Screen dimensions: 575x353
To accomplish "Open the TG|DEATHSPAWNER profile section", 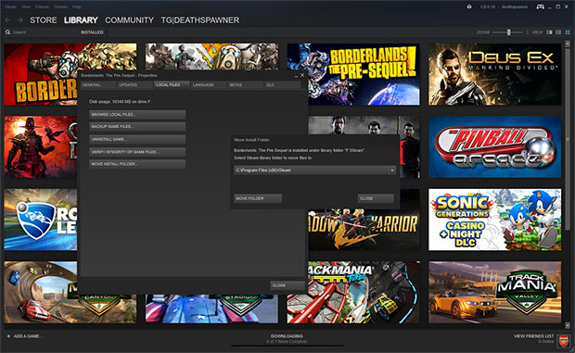I will click(200, 20).
